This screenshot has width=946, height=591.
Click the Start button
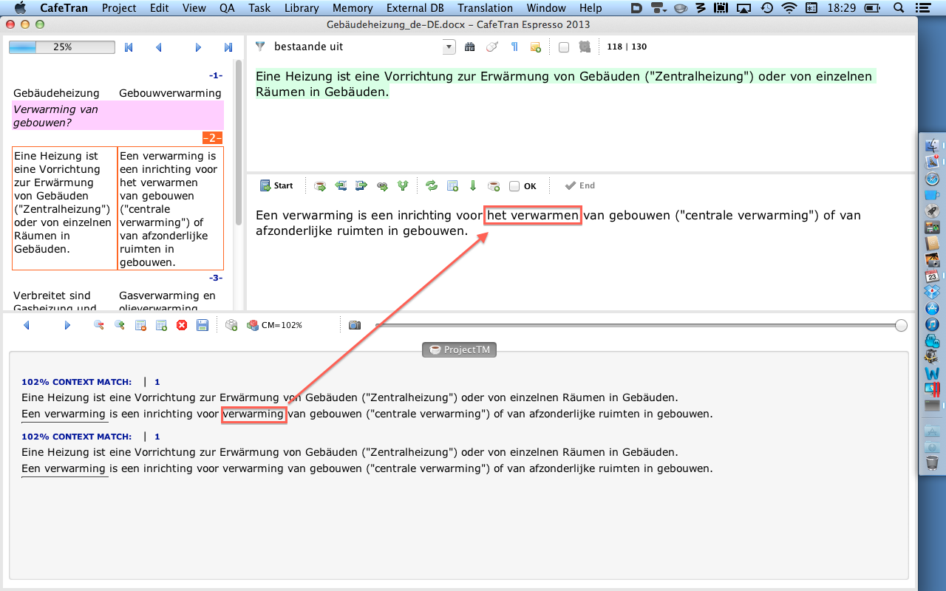click(276, 186)
